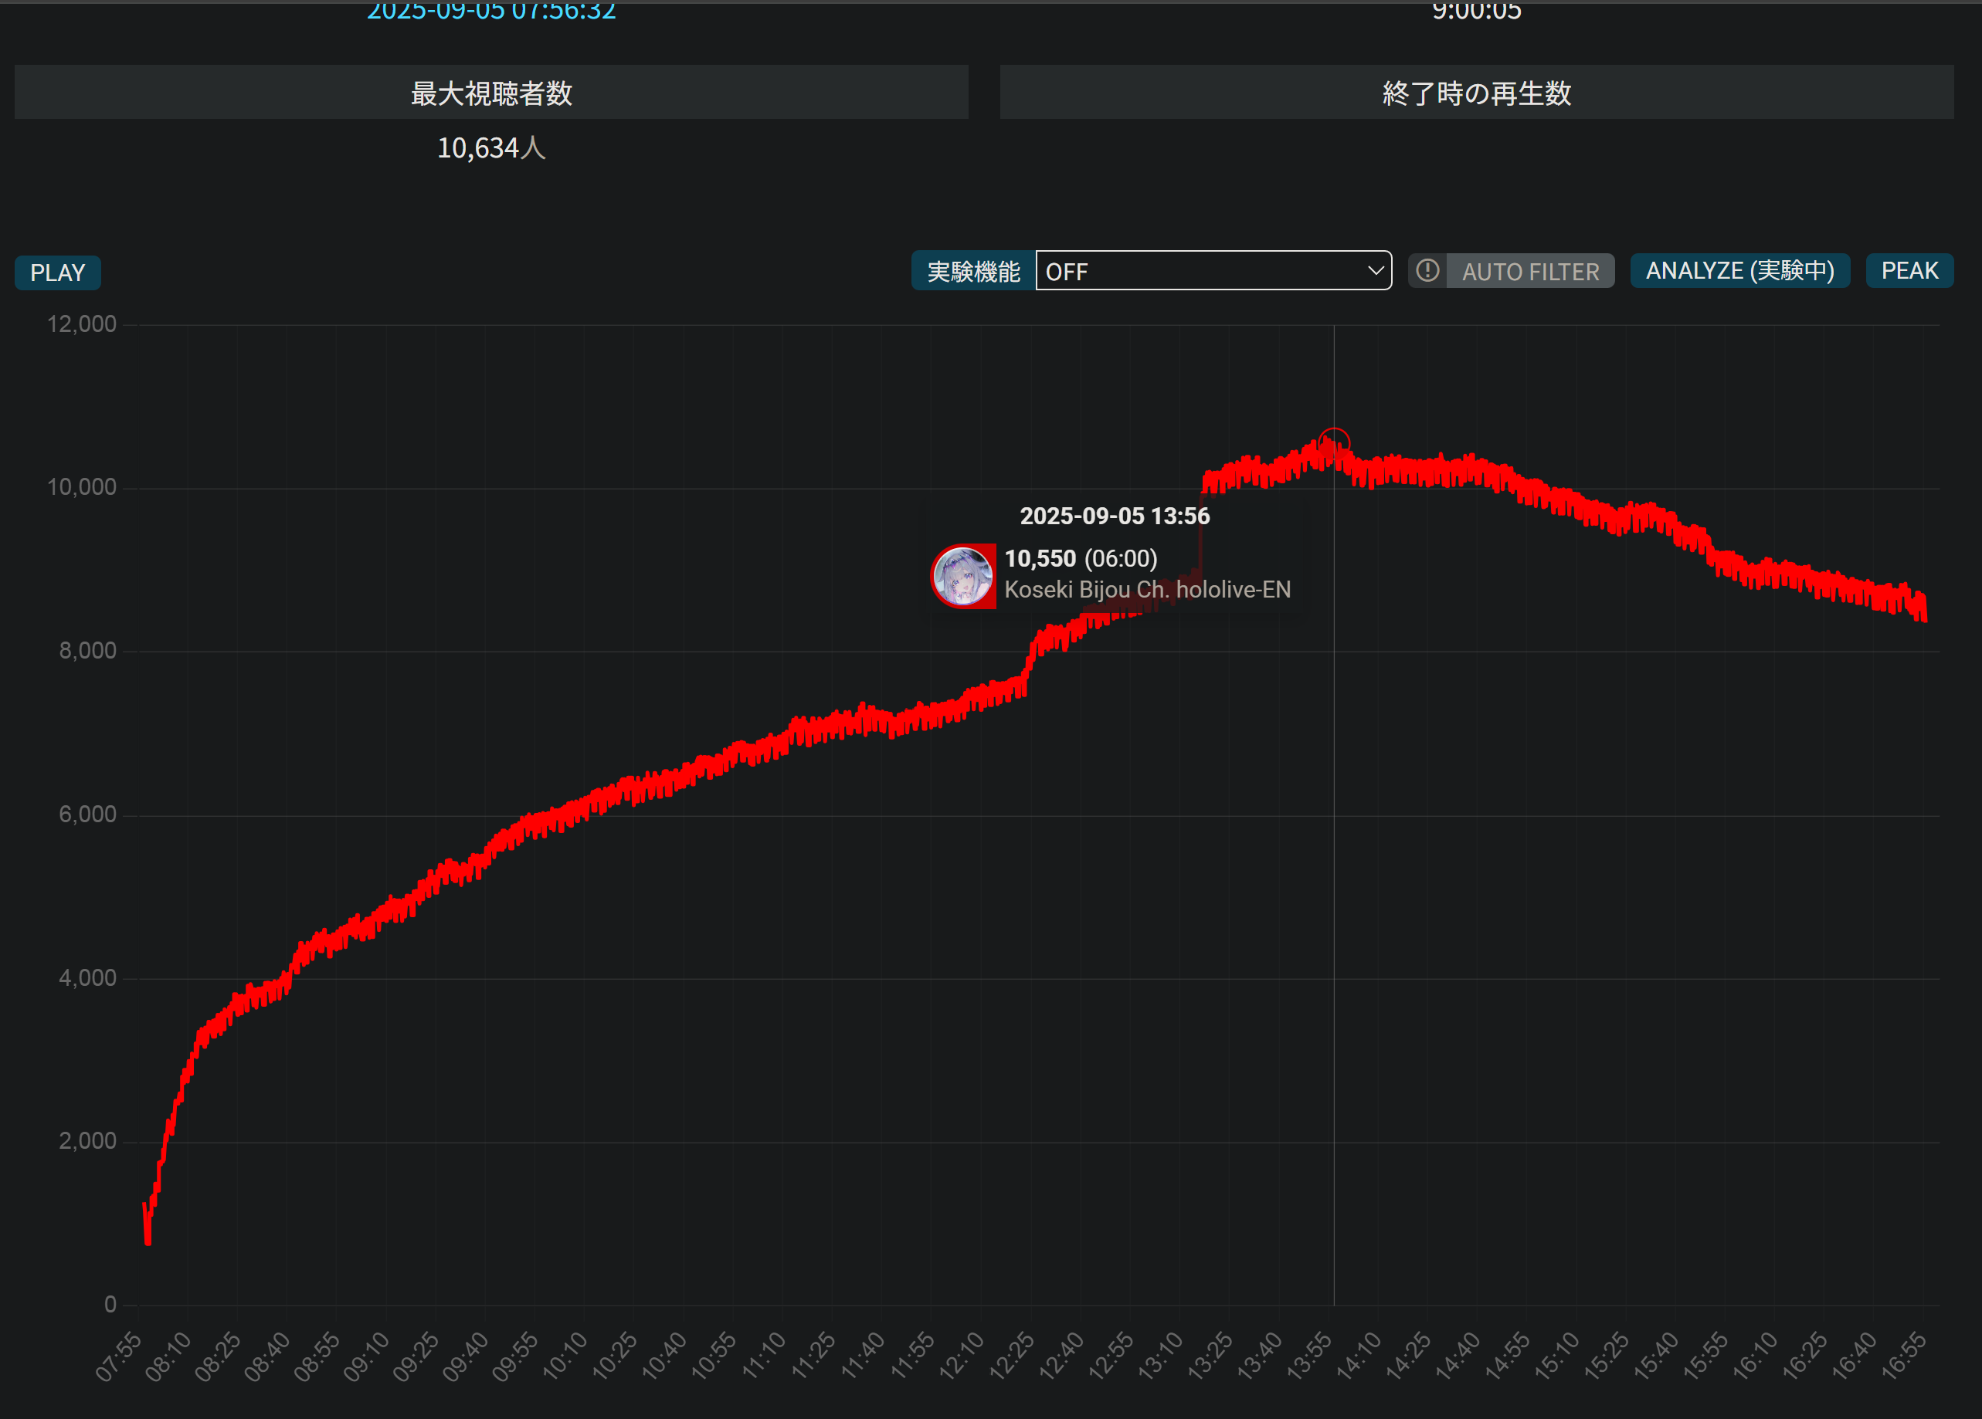Click the 12,000 y-axis label
The height and width of the screenshot is (1419, 1982).
[81, 324]
